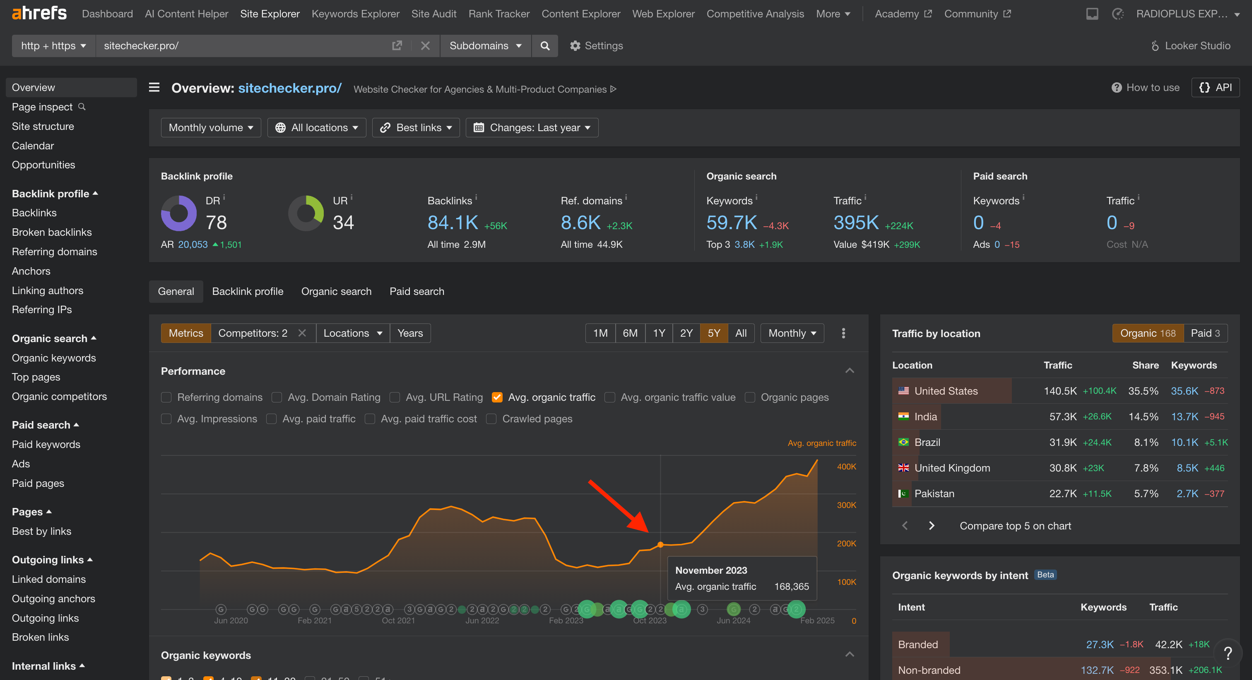Enable Avg. URL Rating checkbox
The image size is (1252, 680).
tap(395, 397)
